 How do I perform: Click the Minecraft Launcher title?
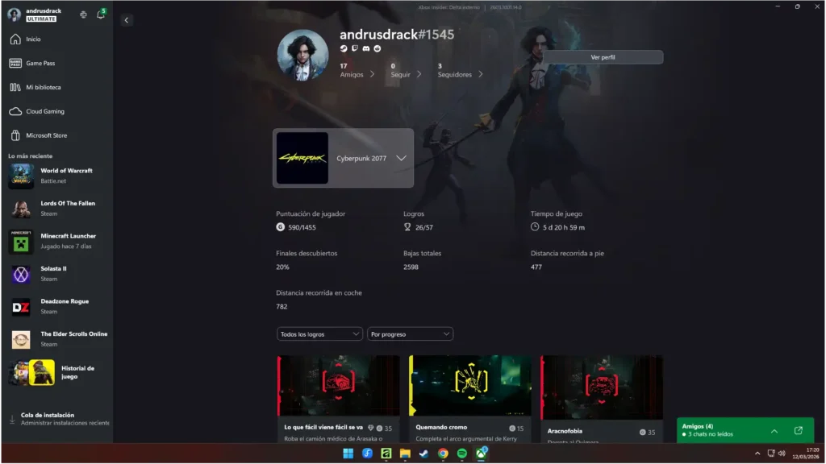(69, 236)
